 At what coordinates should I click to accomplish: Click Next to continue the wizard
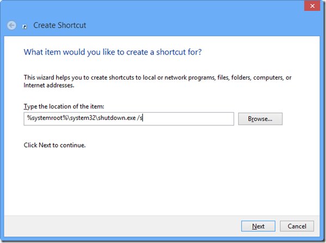point(258,226)
